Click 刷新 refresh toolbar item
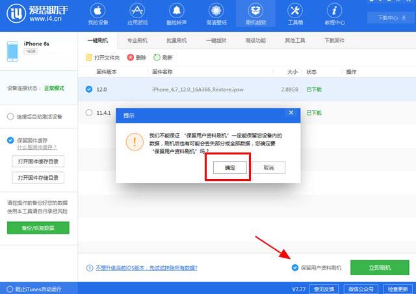Image resolution: width=416 pixels, height=294 pixels. 163,58
